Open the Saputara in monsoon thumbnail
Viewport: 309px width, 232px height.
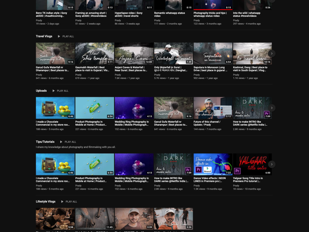click(213, 54)
